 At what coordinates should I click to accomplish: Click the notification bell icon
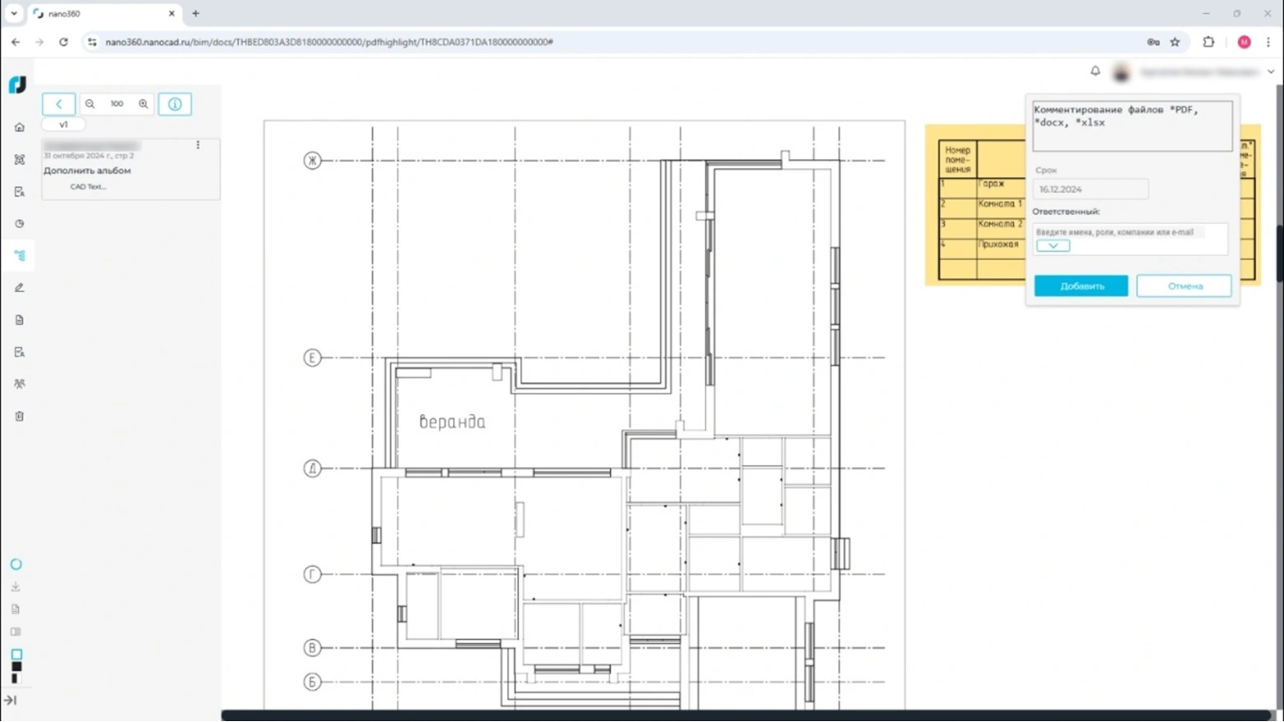(x=1095, y=72)
